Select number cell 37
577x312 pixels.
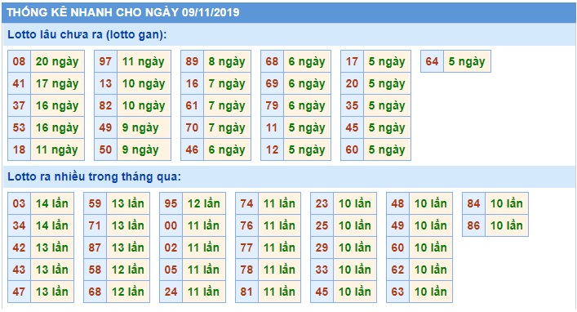click(19, 105)
